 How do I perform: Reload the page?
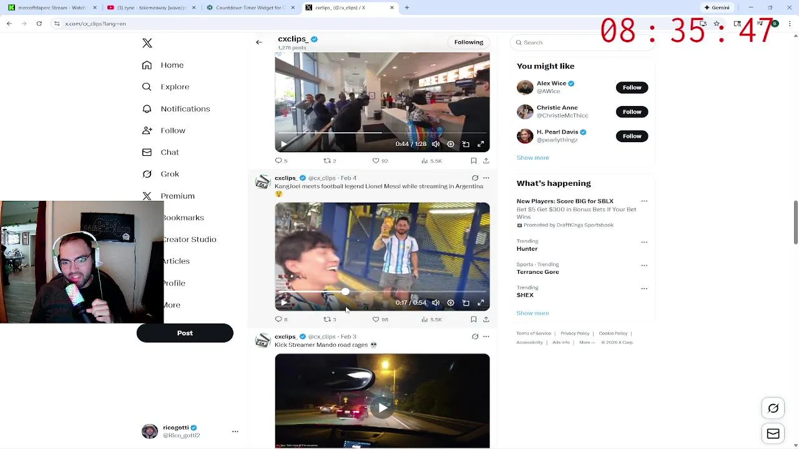(39, 24)
